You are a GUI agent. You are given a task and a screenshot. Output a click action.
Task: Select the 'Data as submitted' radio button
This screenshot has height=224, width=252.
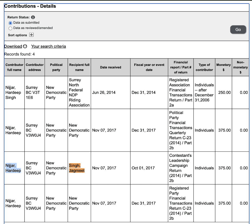click(11, 23)
